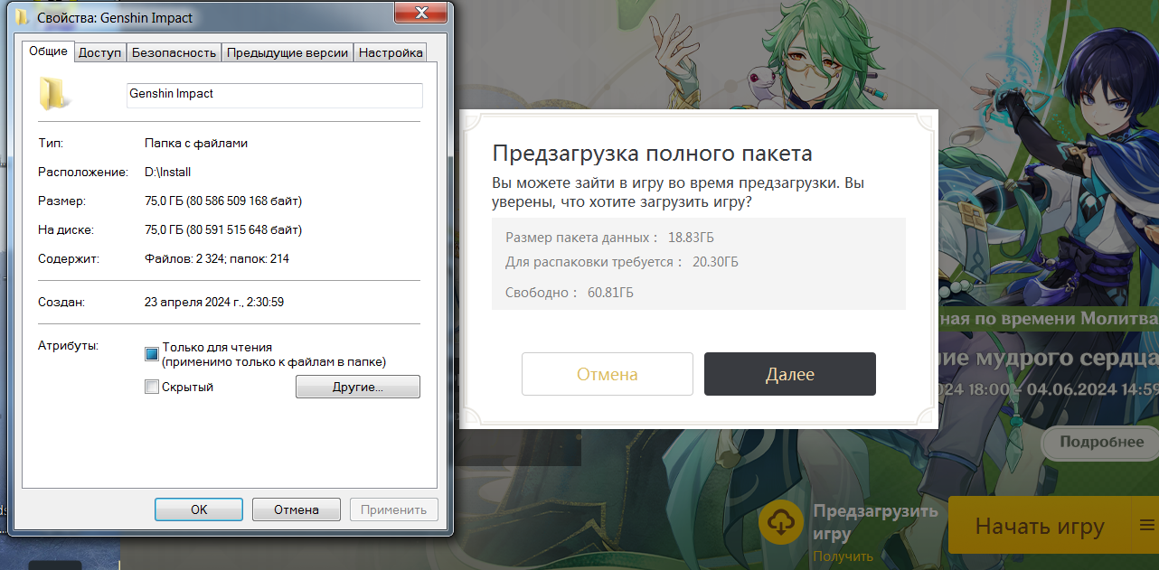Screen dimensions: 1159x570
Task: Click the folder icon in the properties dialog
Action: tap(52, 94)
